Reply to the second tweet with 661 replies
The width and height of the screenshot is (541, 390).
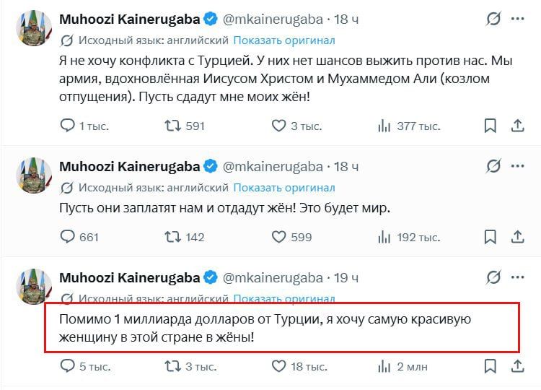(68, 236)
